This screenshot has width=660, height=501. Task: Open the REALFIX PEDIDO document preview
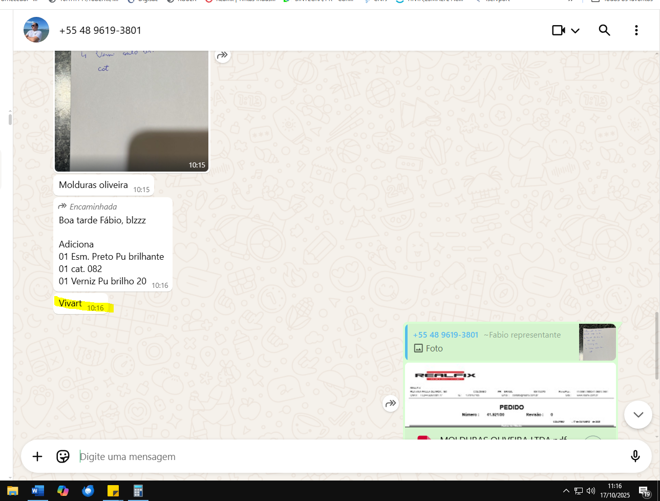pos(510,395)
